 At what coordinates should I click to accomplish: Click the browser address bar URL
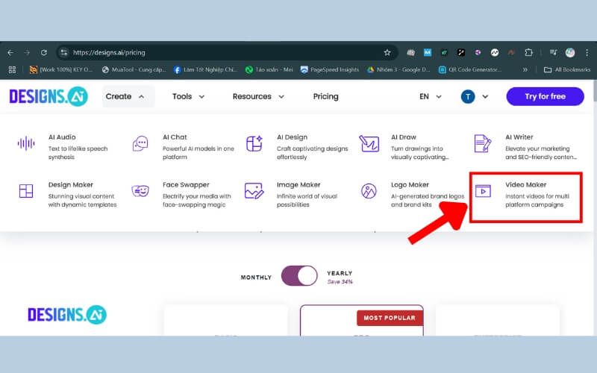(224, 52)
